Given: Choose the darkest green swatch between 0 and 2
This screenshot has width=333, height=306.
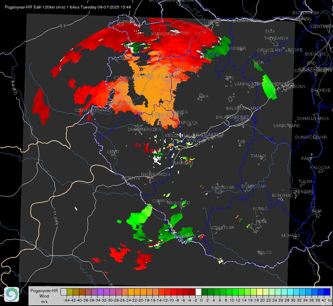Looking at the screenshot, I should [204, 292].
